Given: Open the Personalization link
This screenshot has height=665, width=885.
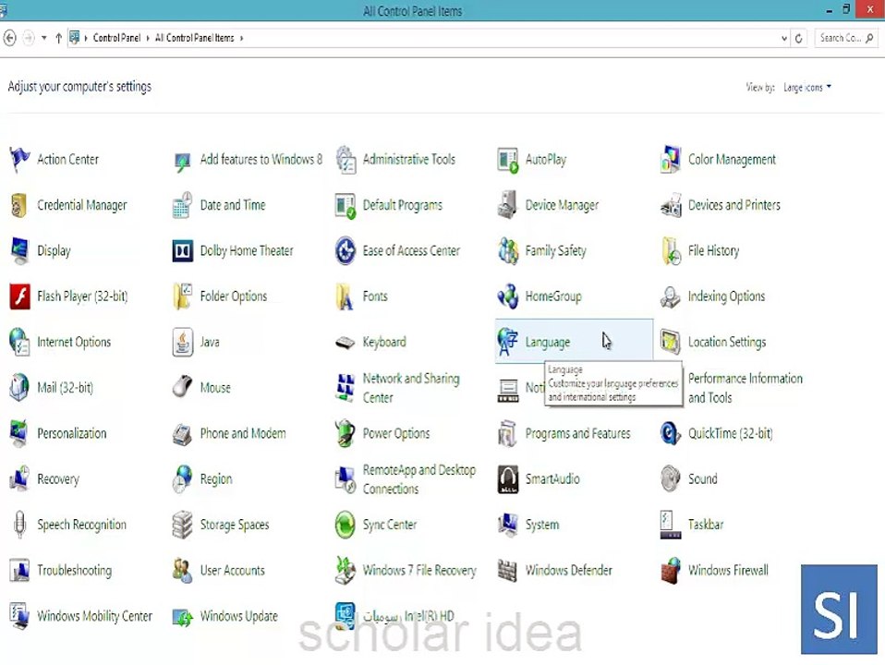Looking at the screenshot, I should tap(72, 433).
